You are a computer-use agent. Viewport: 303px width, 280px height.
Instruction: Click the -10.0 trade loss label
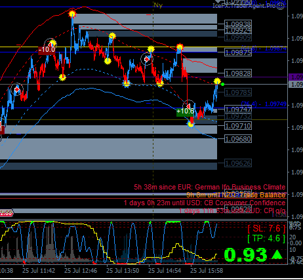click(47, 50)
